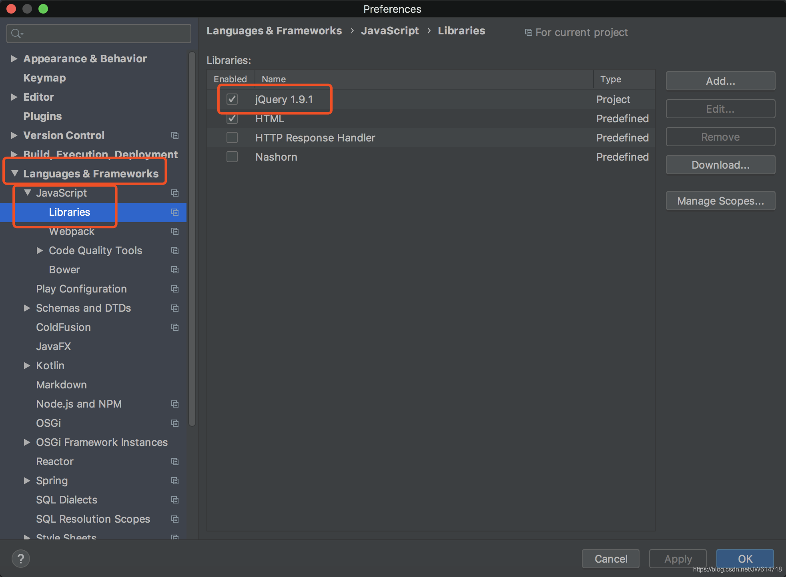Screen dimensions: 786x577
Task: Click the search magnifier icon in settings
Action: click(16, 34)
